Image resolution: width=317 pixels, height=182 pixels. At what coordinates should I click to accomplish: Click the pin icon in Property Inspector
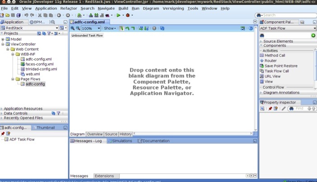(x=270, y=109)
